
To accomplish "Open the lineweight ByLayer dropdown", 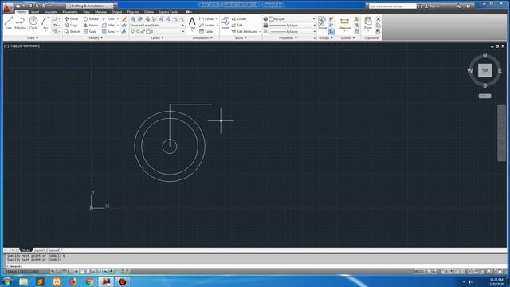I will pyautogui.click(x=292, y=25).
